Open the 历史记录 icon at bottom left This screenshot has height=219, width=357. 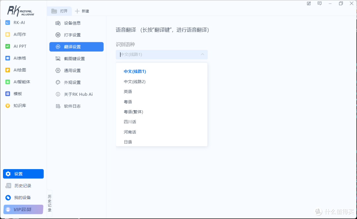(8, 186)
